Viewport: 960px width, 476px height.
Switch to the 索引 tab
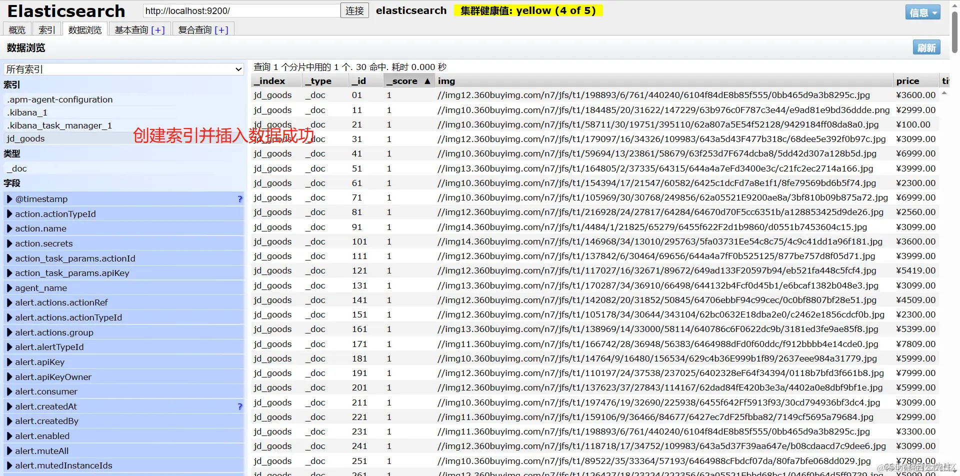click(46, 29)
